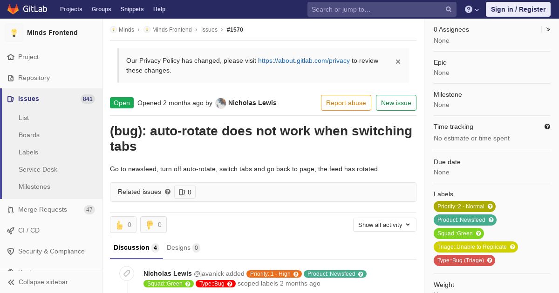The image size is (559, 293).
Task: Dismiss the privacy policy banner
Action: (x=398, y=61)
